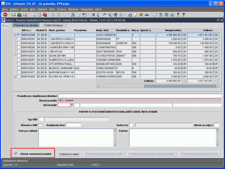Click the scissors cut icon
This screenshot has width=225, height=169.
click(x=93, y=15)
